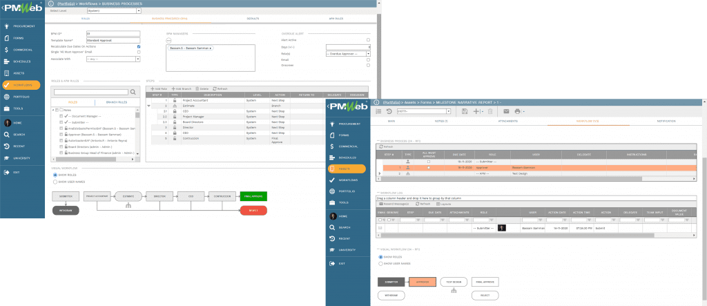The height and width of the screenshot is (306, 707).
Task: Switch to the Roles tab at top
Action: [x=85, y=19]
